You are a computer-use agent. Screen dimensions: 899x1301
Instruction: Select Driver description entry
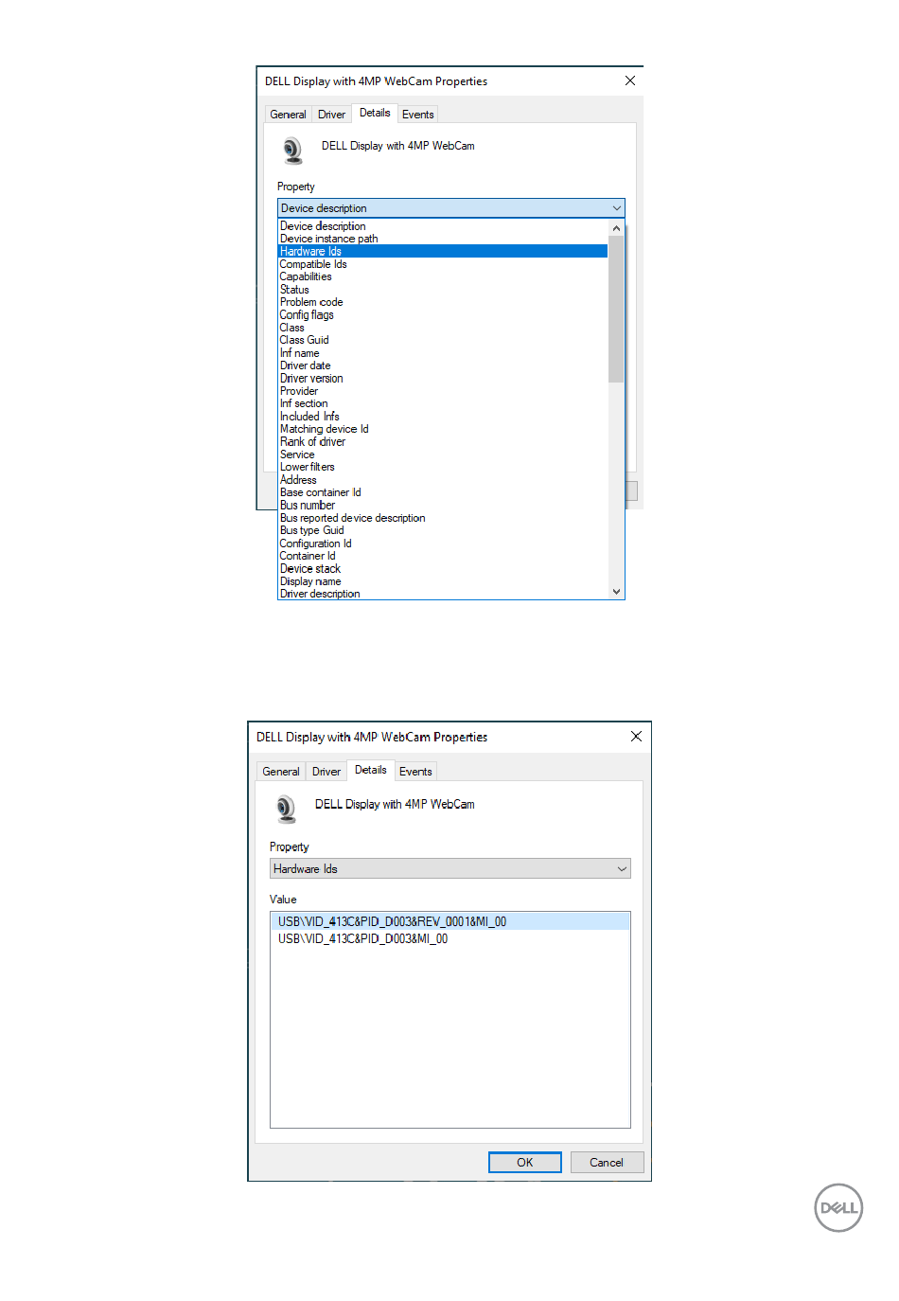tap(443, 594)
